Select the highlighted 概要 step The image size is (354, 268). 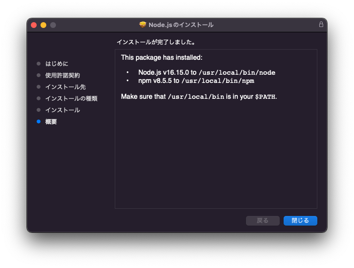(51, 121)
